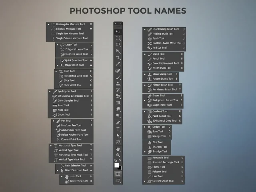The image size is (256, 192).
Task: Select the Custom Shape icon in toolbar
Action: click(118, 142)
